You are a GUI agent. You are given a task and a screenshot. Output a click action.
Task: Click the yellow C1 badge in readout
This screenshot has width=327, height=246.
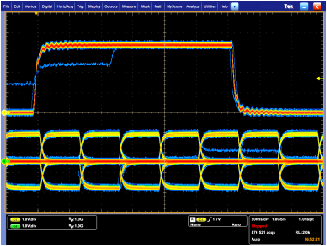pyautogui.click(x=15, y=219)
